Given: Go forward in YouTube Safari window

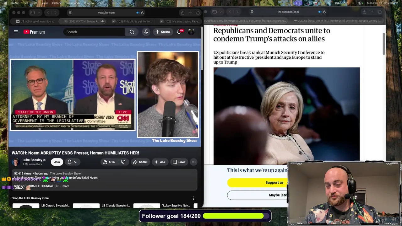Looking at the screenshot, I should pos(55,13).
